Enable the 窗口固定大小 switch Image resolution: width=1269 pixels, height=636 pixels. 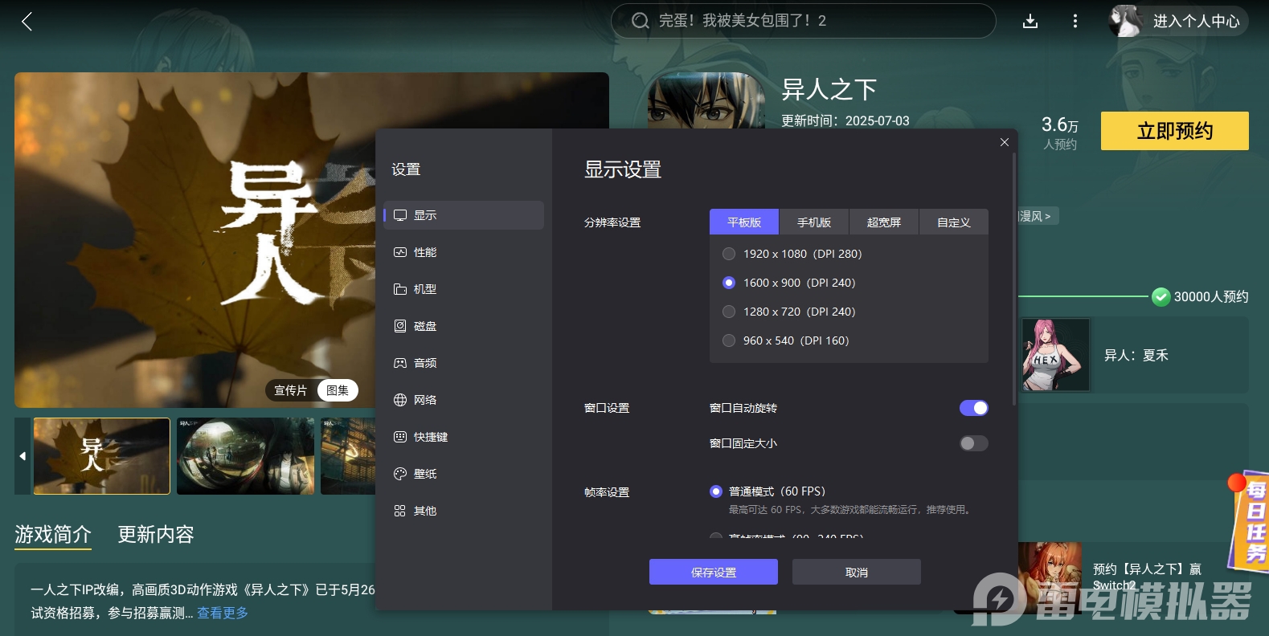click(974, 443)
